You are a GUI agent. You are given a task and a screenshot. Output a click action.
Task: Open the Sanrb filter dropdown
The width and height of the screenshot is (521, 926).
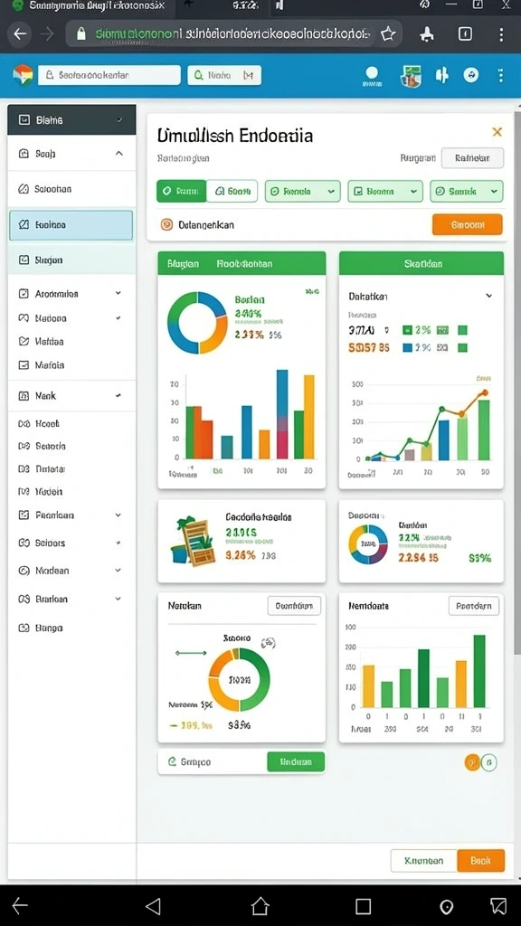coord(467,192)
